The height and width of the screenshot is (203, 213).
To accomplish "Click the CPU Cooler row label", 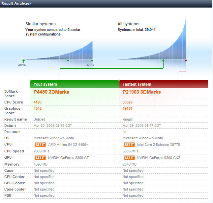I will pyautogui.click(x=15, y=177).
